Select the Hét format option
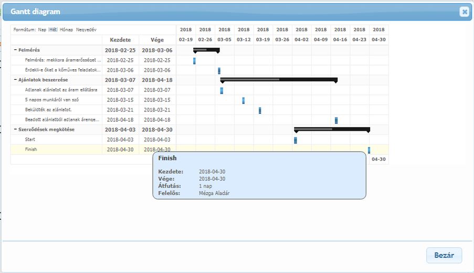The width and height of the screenshot is (474, 273). [53, 30]
